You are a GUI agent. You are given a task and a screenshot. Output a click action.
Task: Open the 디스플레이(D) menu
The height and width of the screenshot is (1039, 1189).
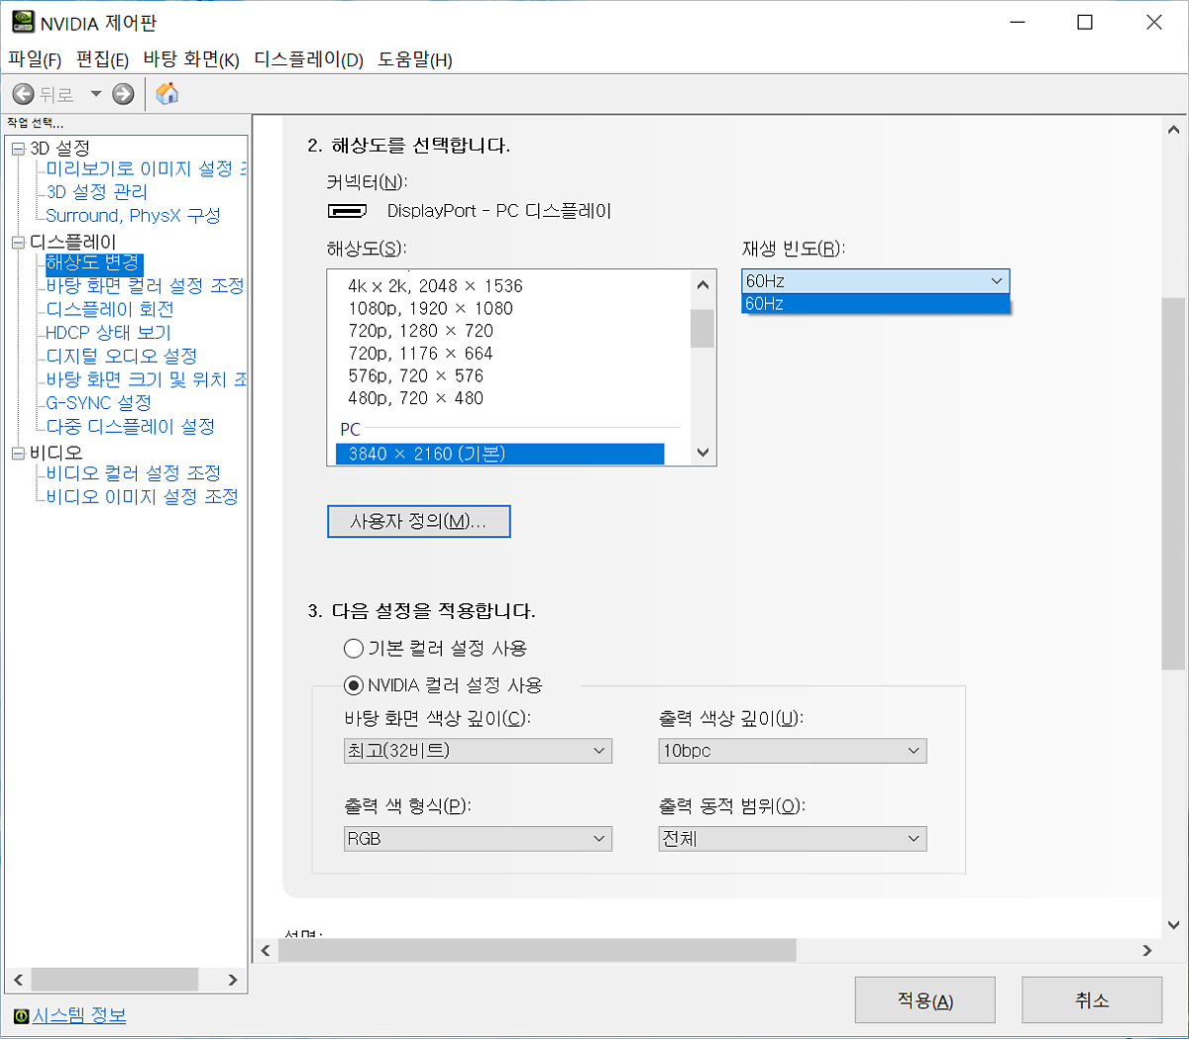[308, 59]
